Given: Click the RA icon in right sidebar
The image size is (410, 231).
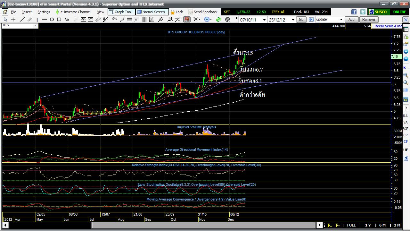Looking at the screenshot, I should click(406, 116).
